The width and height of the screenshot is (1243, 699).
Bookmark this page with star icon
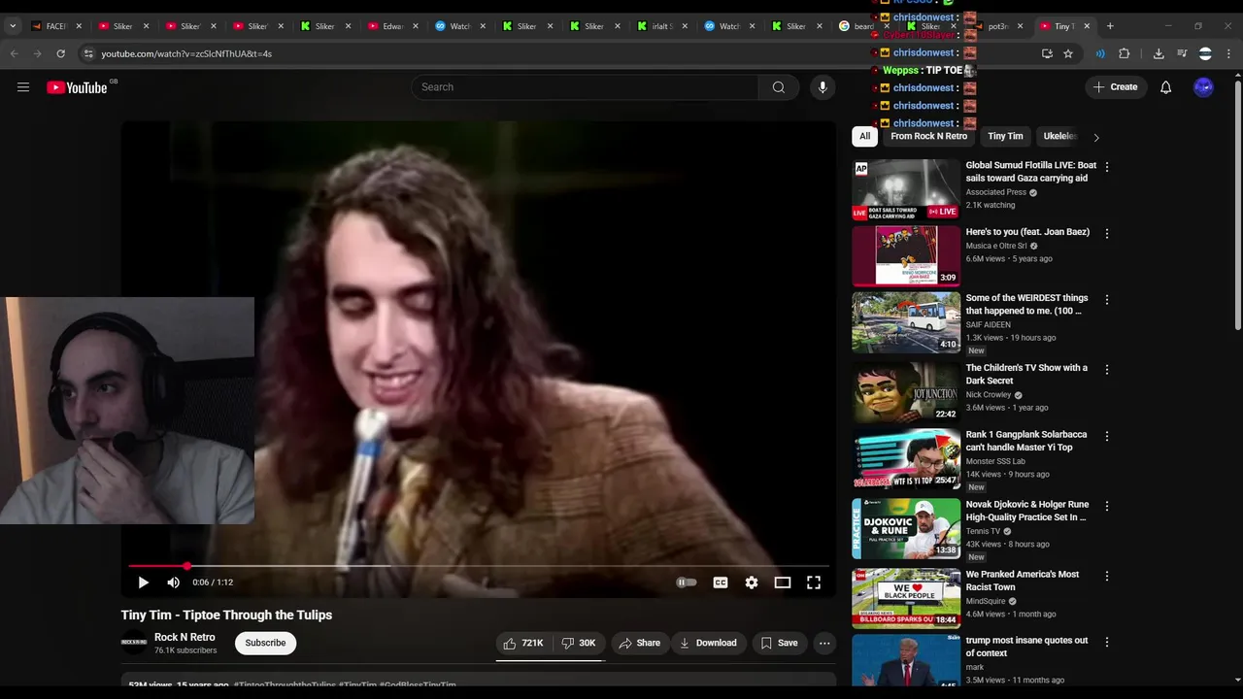(1068, 54)
